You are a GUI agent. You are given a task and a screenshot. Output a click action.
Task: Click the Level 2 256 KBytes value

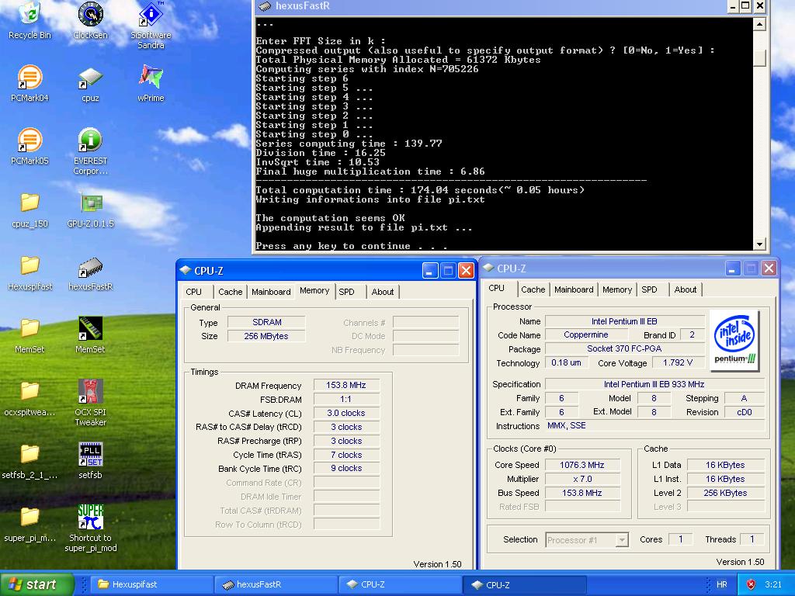point(725,493)
